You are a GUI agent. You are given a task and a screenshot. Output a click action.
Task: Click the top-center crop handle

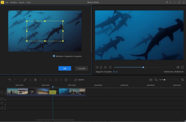click(45, 21)
